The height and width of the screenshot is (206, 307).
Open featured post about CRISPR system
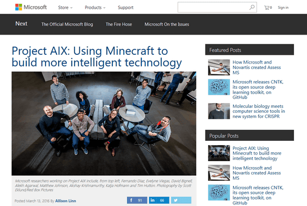click(259, 111)
